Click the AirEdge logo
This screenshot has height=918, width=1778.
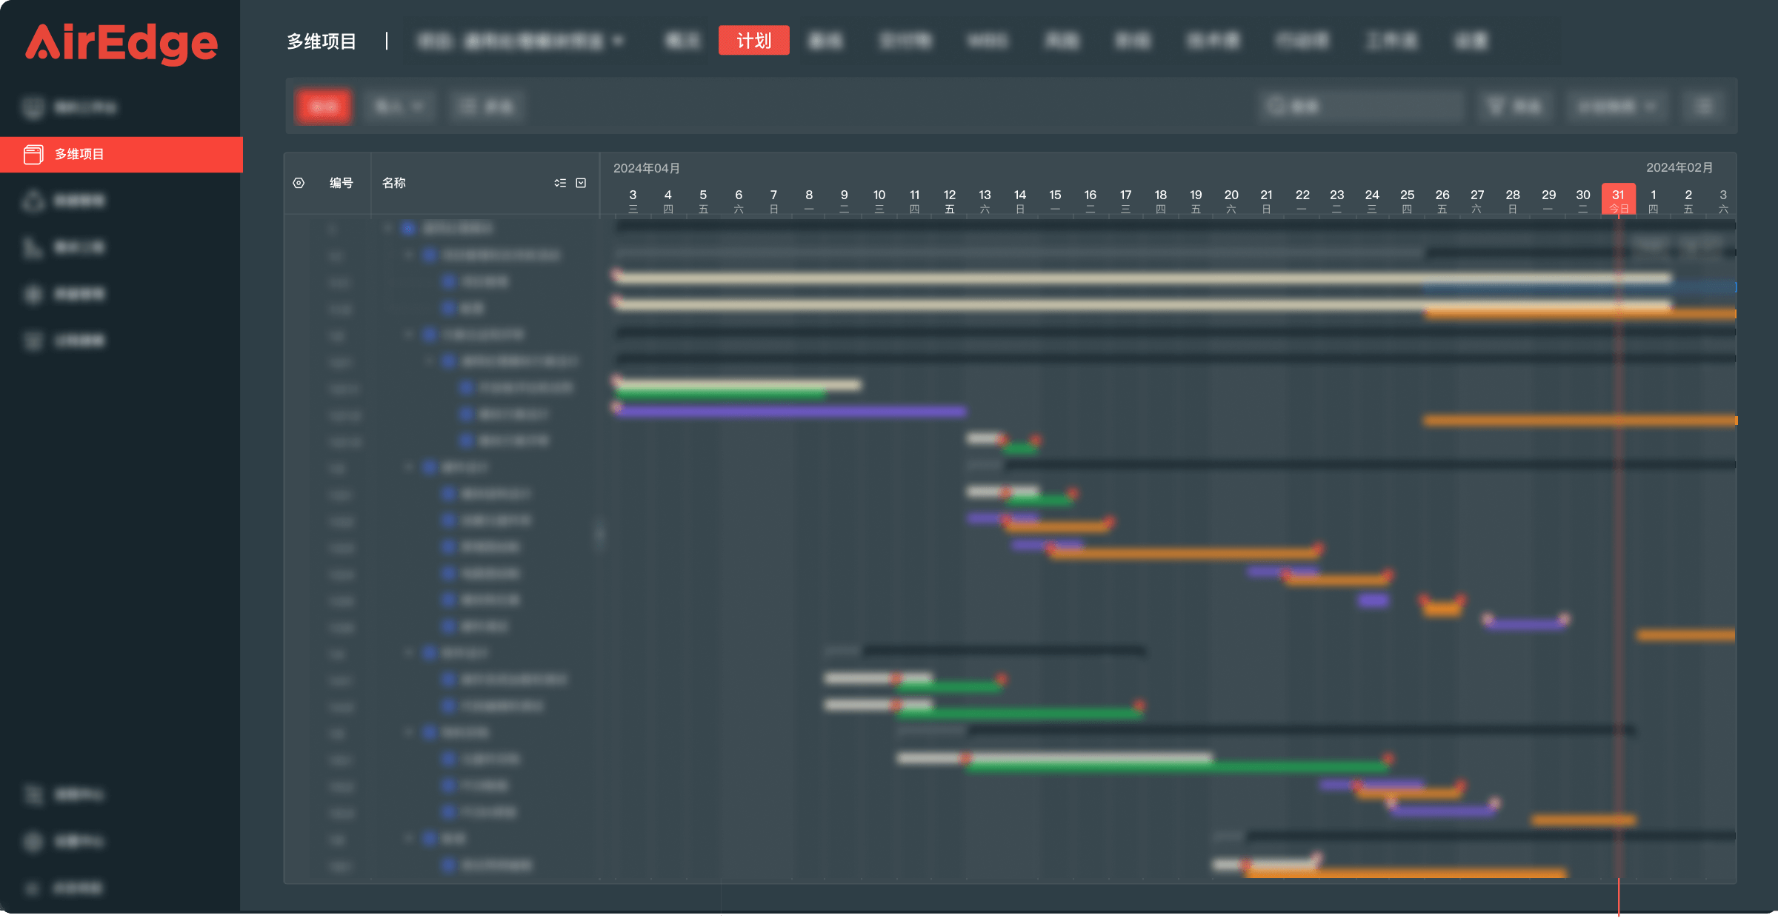122,43
